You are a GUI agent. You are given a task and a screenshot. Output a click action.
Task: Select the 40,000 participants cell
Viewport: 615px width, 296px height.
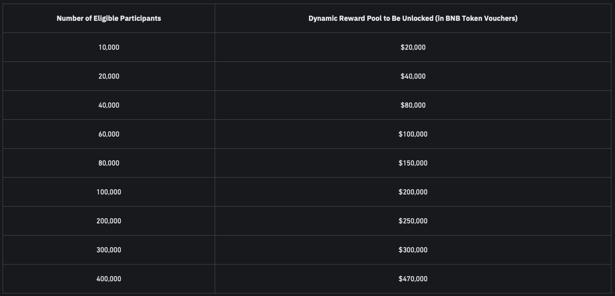(x=109, y=105)
